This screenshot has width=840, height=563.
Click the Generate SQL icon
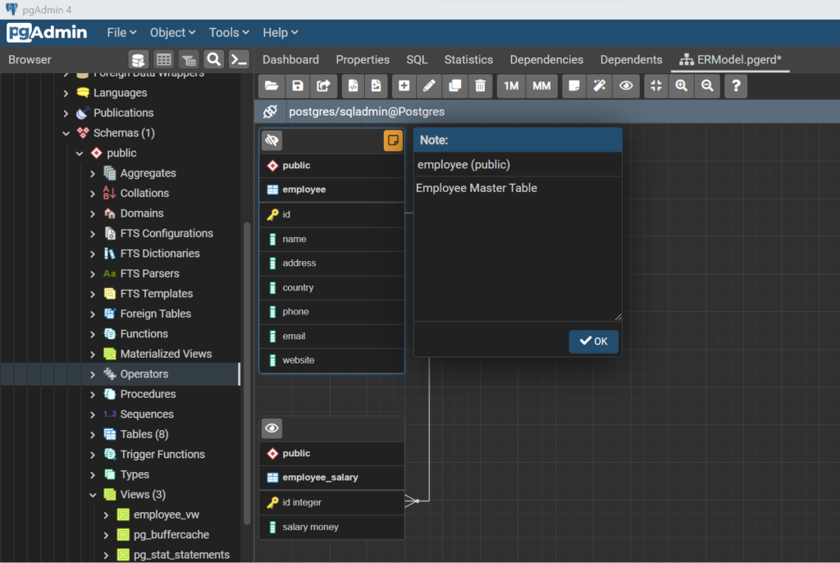point(353,86)
